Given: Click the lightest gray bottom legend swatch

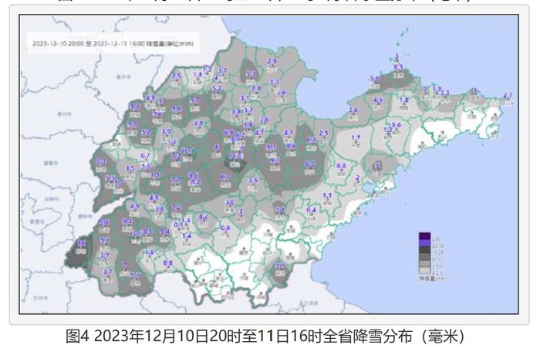Looking at the screenshot, I should click(x=424, y=270).
